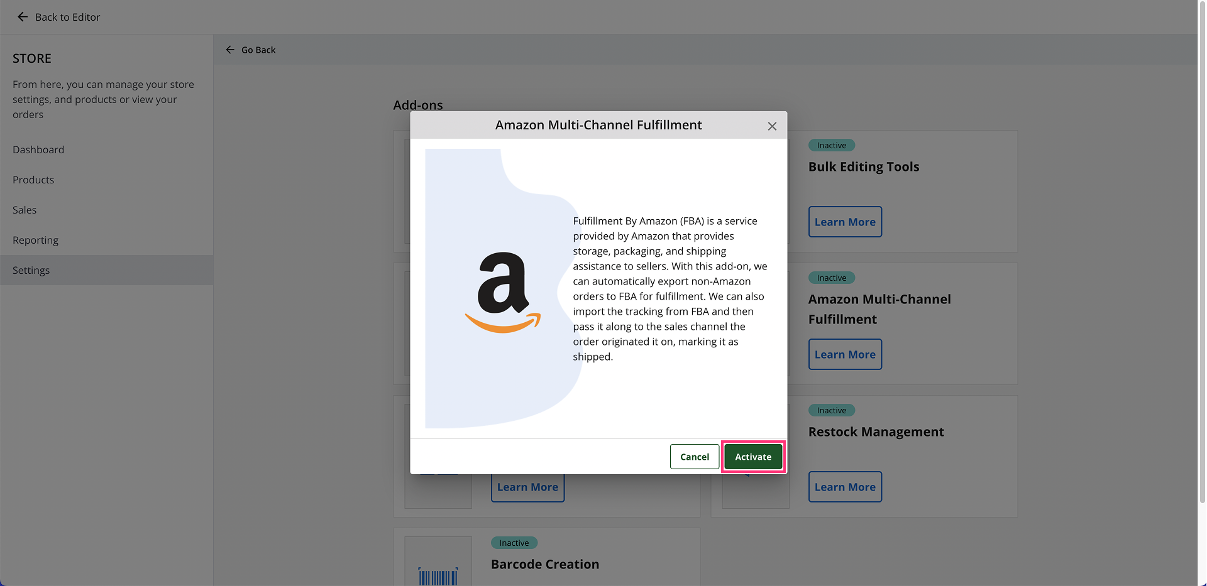
Task: Activate the Amazon fulfillment add-on
Action: tap(753, 457)
